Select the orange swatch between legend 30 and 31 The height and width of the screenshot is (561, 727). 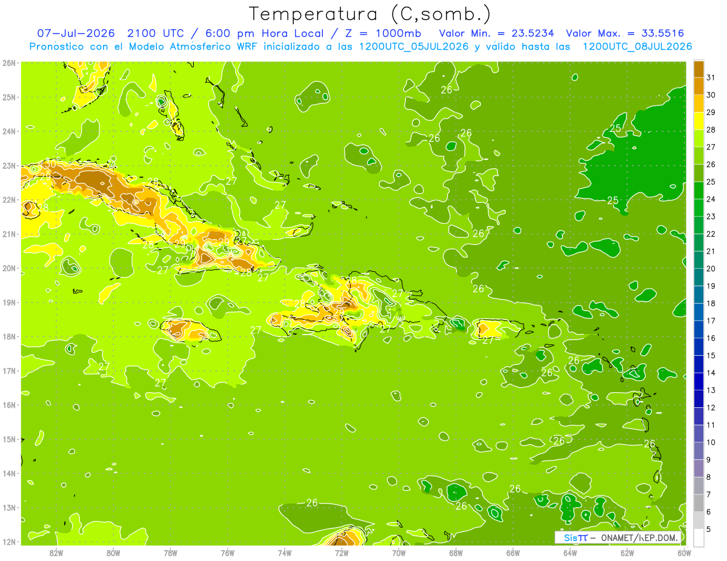tap(699, 86)
